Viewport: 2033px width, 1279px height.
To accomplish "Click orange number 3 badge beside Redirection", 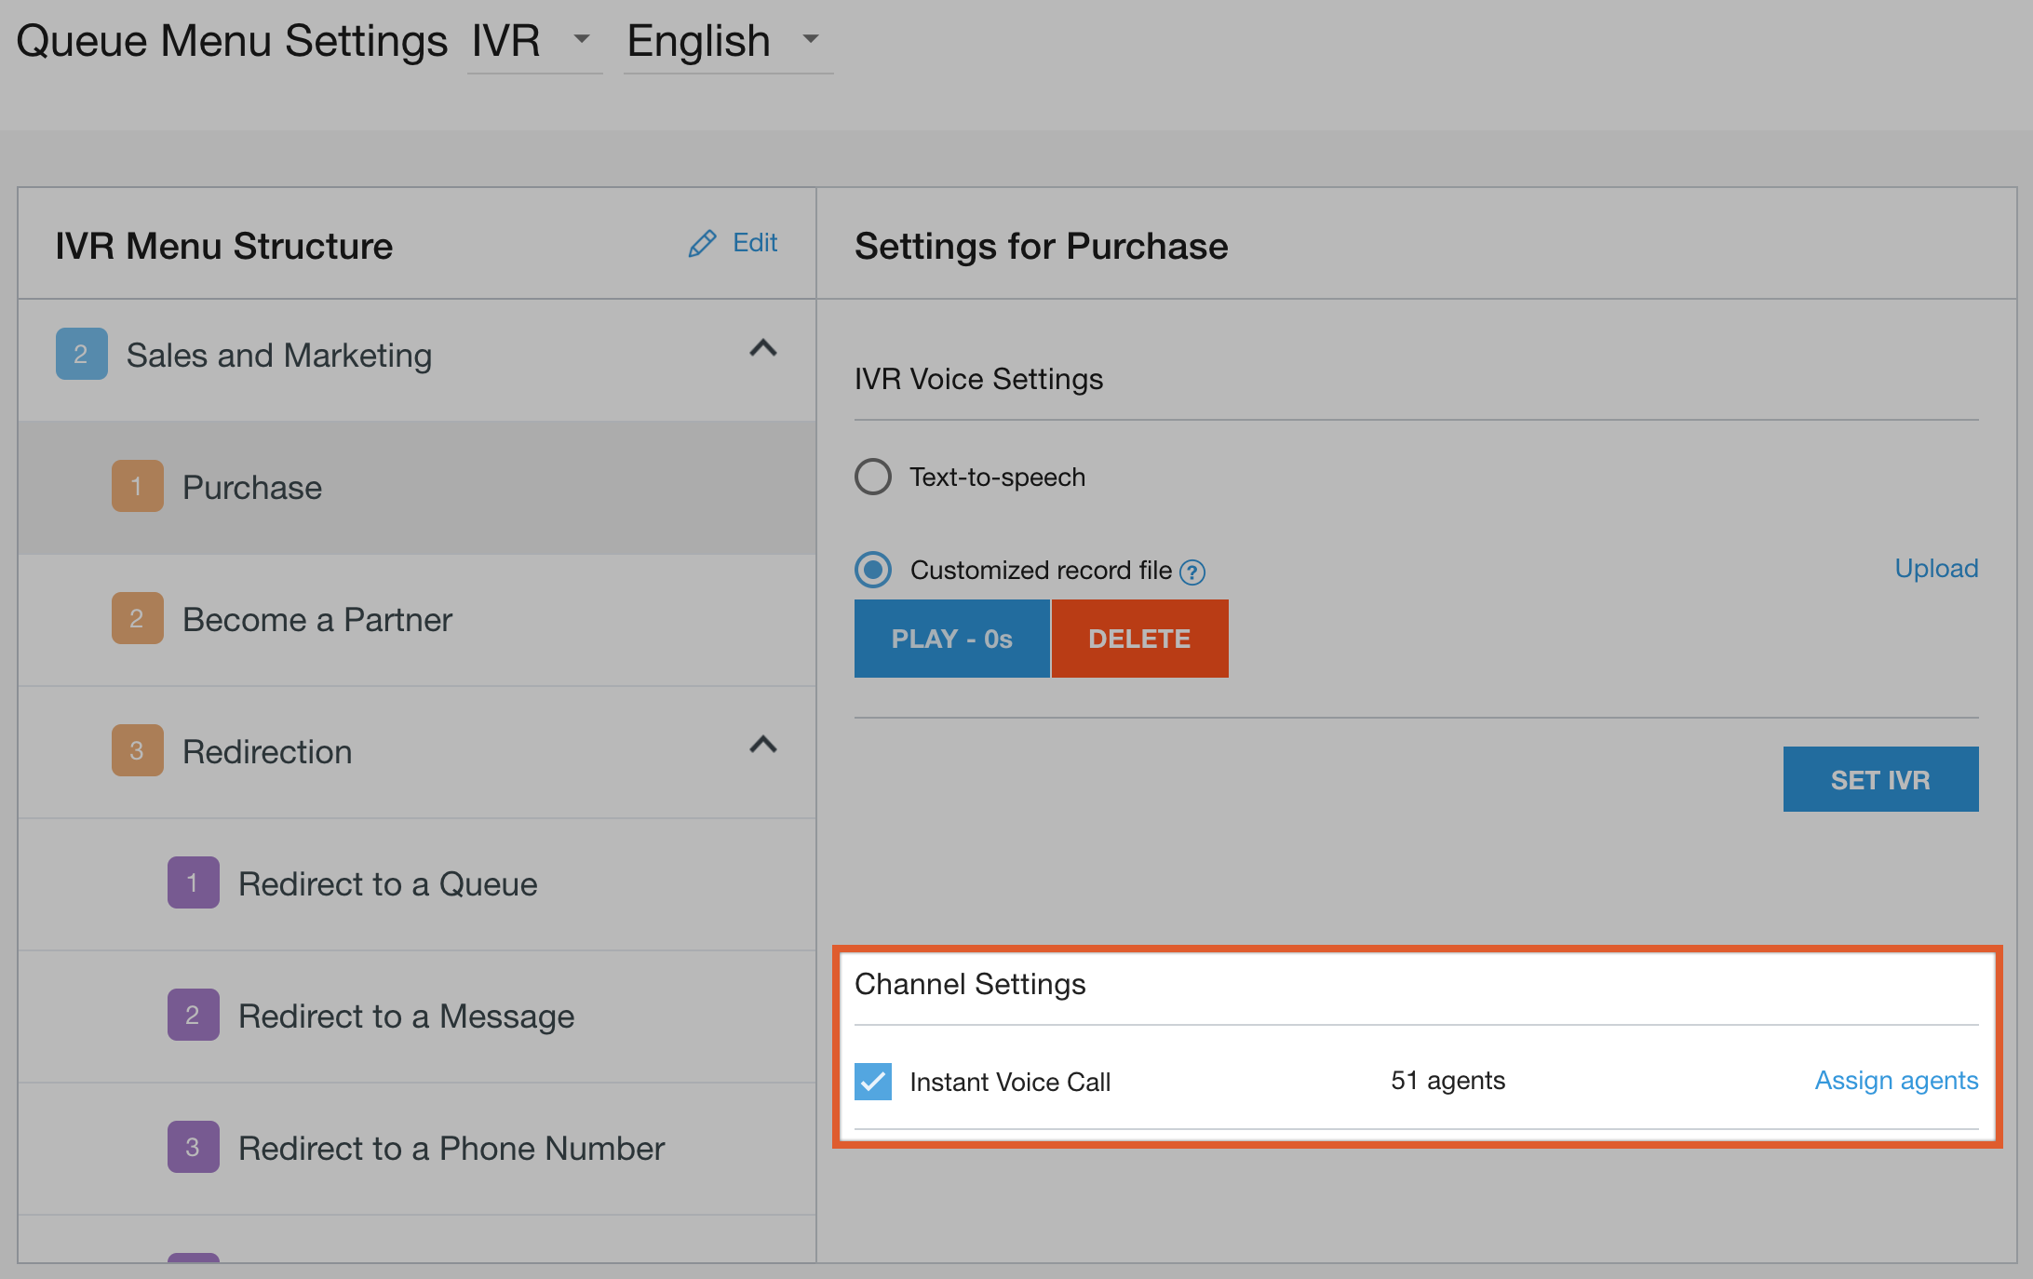I will click(x=137, y=750).
